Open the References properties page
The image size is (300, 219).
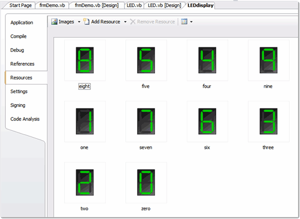(22, 64)
